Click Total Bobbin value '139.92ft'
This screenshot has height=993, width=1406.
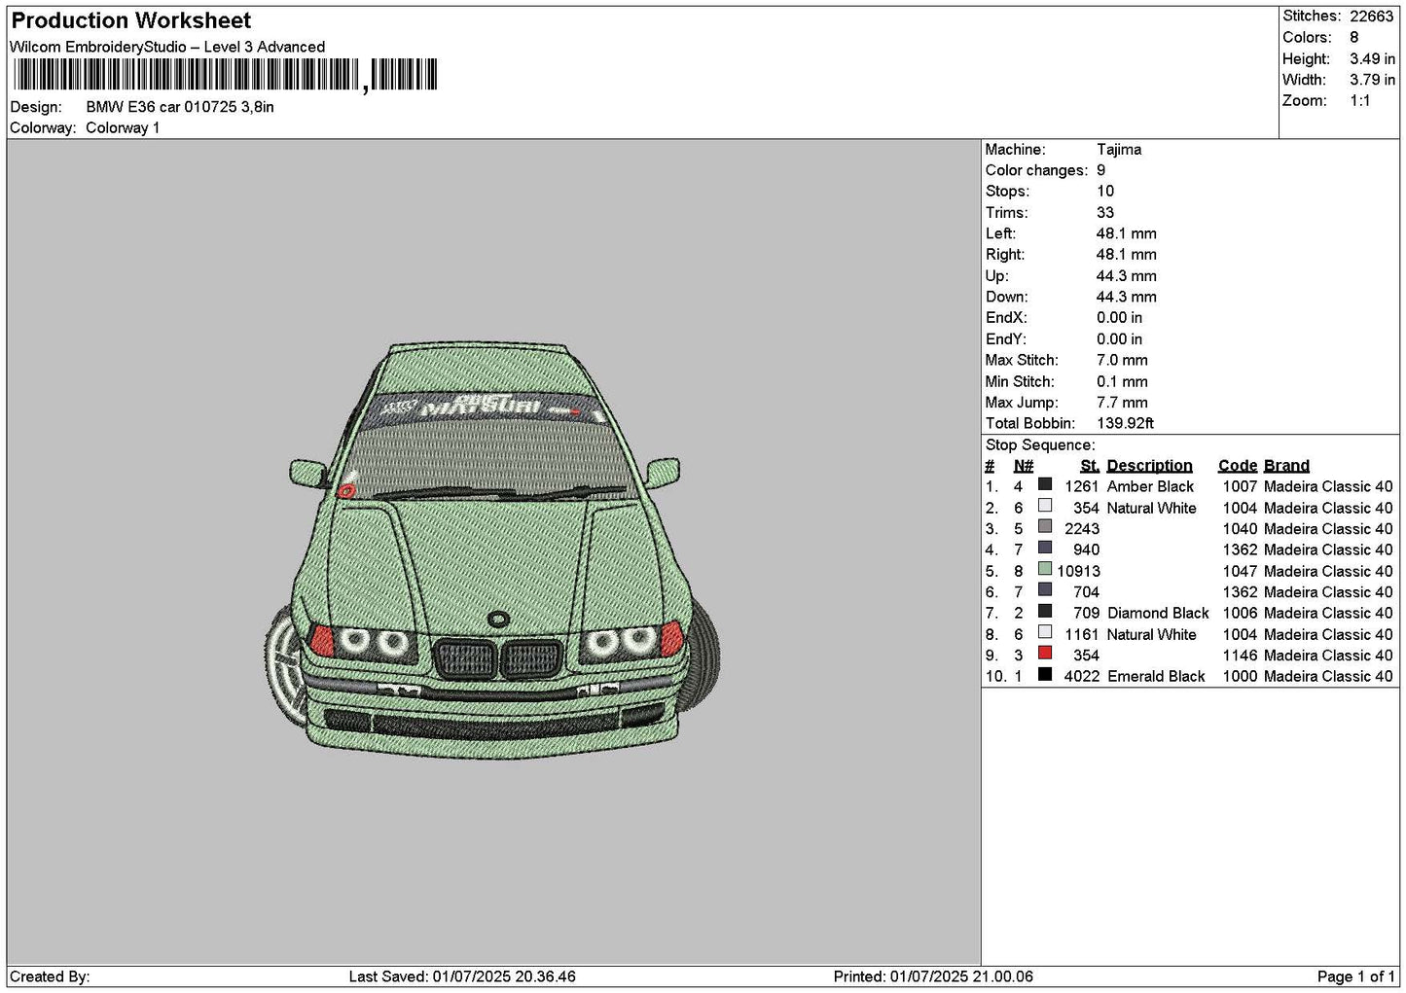(x=1126, y=424)
